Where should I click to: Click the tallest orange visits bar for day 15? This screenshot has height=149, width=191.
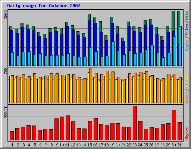(91, 86)
